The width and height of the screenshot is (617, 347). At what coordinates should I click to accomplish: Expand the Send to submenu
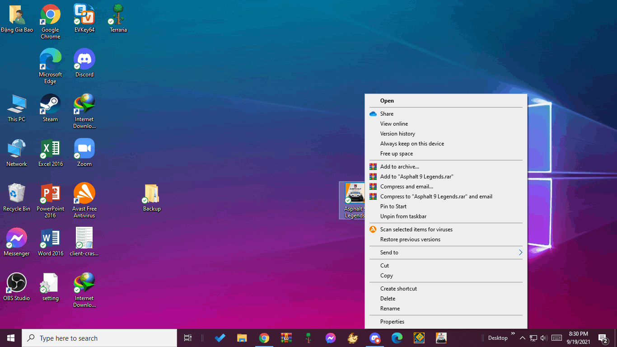tap(446, 253)
